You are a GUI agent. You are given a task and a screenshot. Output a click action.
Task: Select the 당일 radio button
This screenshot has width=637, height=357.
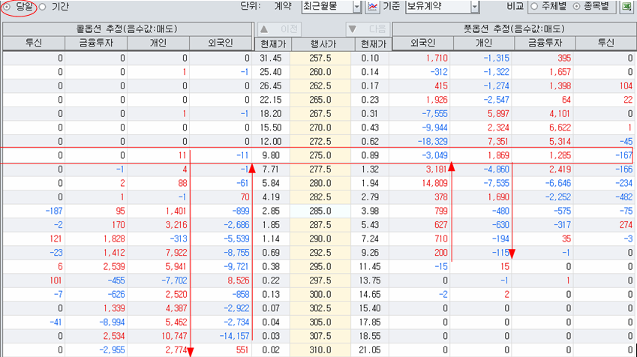tap(8, 6)
